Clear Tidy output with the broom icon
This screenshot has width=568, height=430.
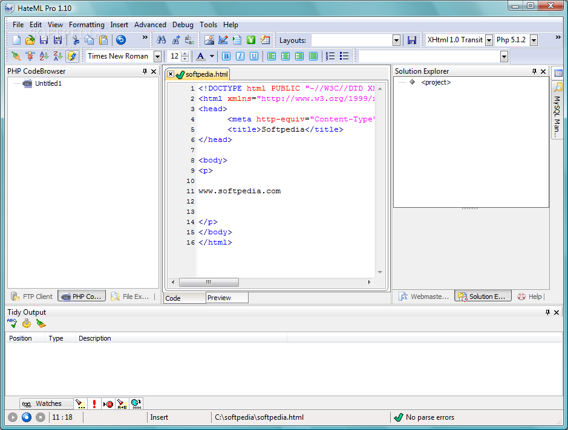41,323
